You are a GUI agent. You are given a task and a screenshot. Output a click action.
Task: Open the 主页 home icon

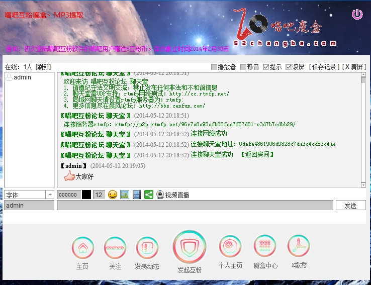(82, 248)
